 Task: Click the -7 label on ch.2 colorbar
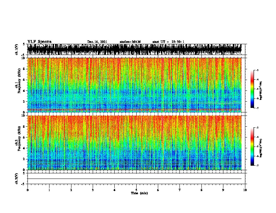point(257,165)
